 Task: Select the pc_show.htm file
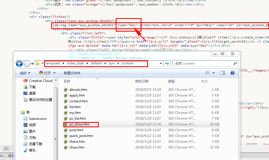coord(79,124)
